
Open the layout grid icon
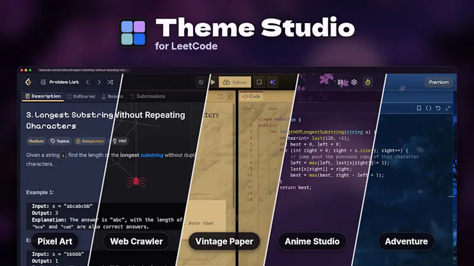(340, 82)
